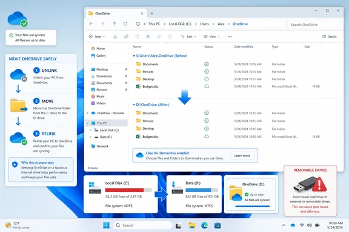Click the OneDrive cloud icon in the system tray
This screenshot has width=349, height=232.
pyautogui.click(x=293, y=225)
